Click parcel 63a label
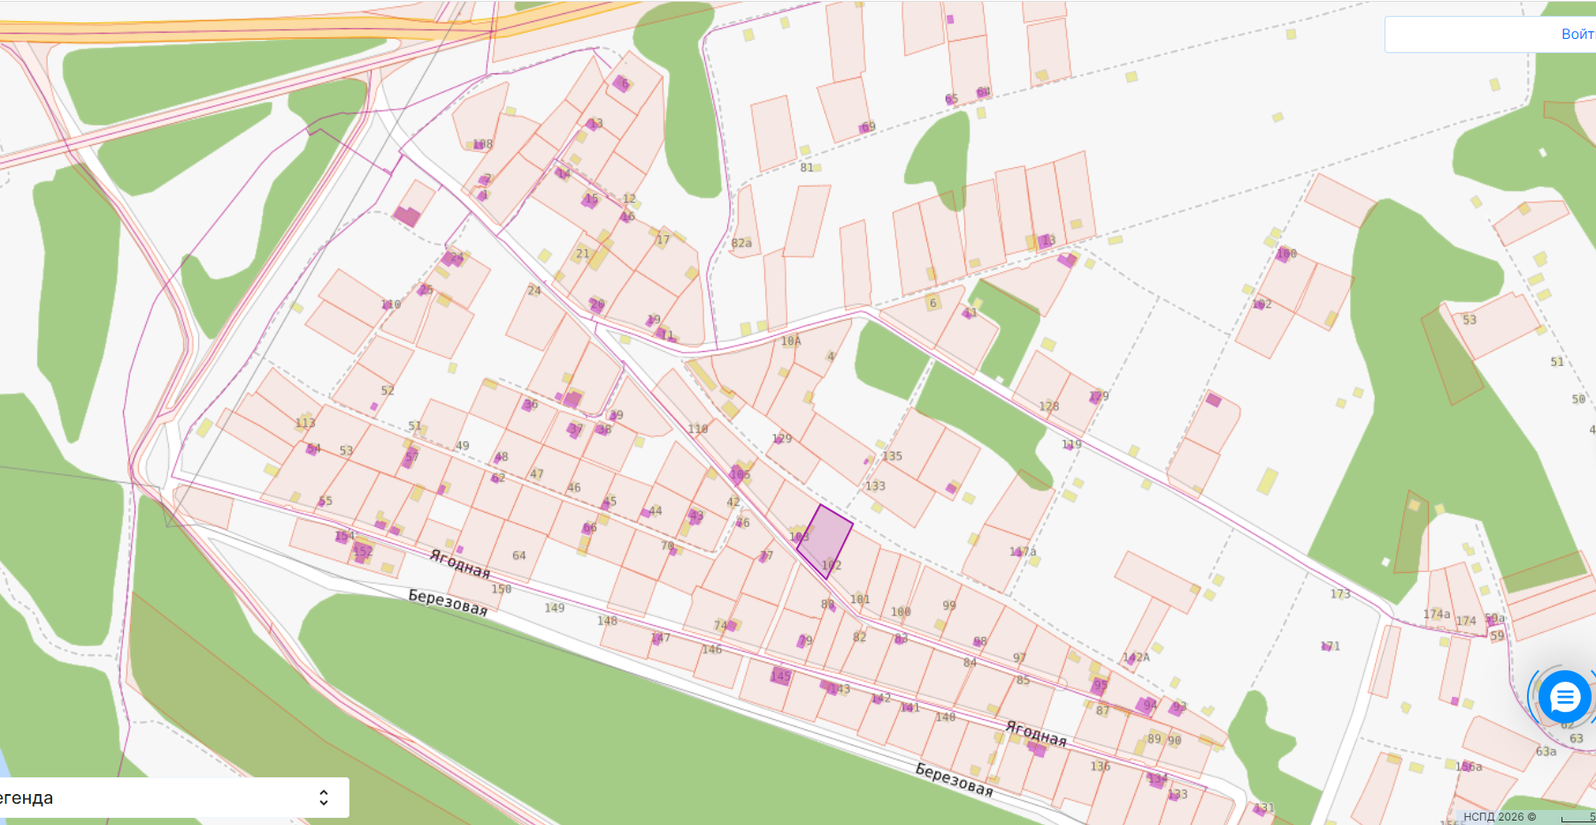1596x825 pixels. (1546, 752)
